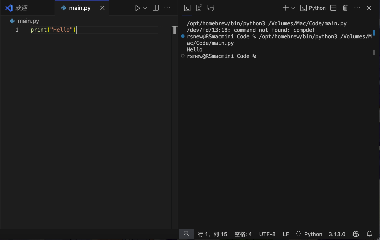Click the editor minimap slider
This screenshot has height=240, width=380.
click(x=175, y=30)
